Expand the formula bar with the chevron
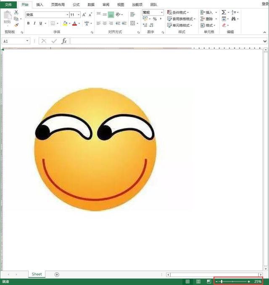Screen dimensions: 269x285 point(265,41)
